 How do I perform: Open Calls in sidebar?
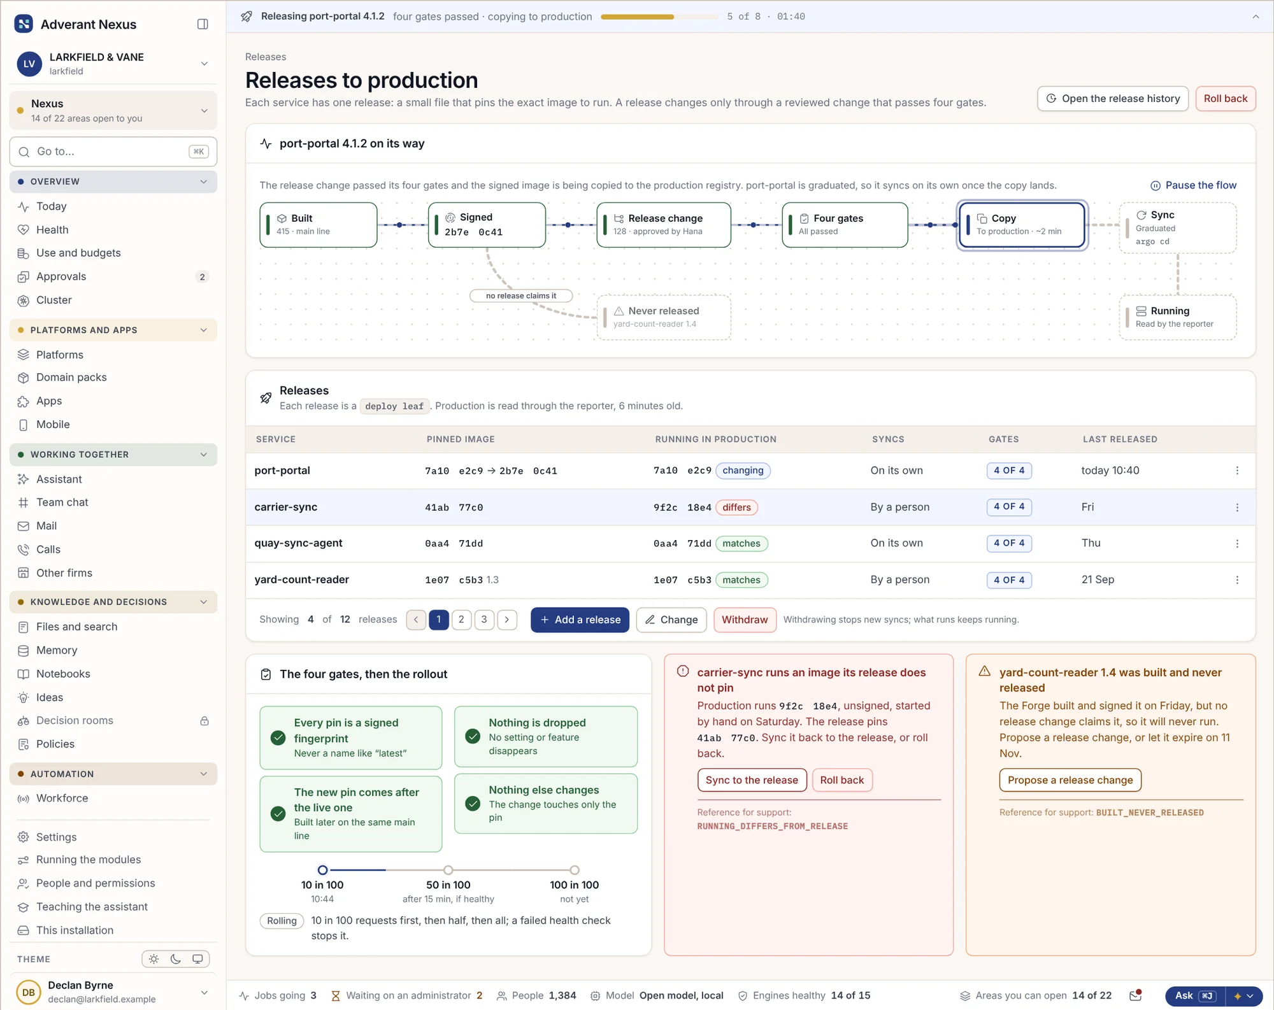tap(113, 550)
